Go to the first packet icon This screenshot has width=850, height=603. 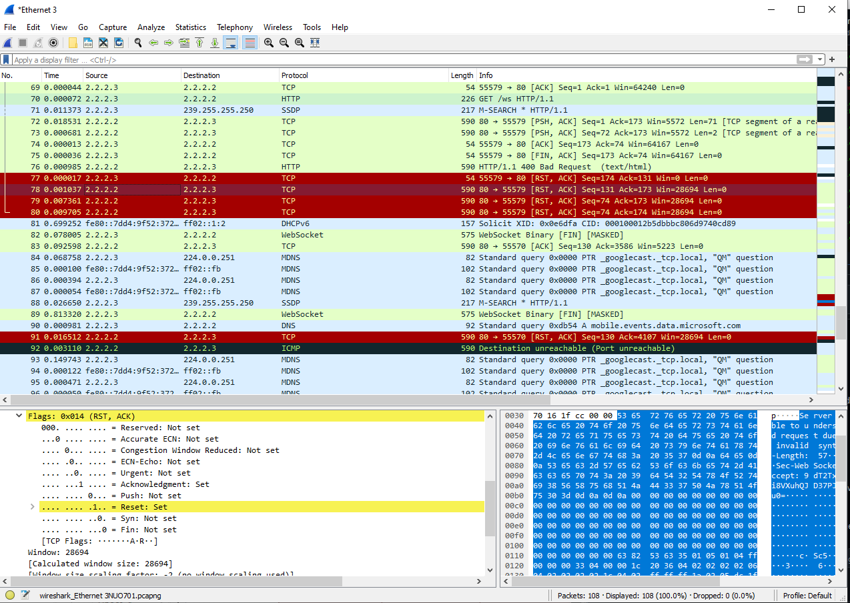point(199,43)
